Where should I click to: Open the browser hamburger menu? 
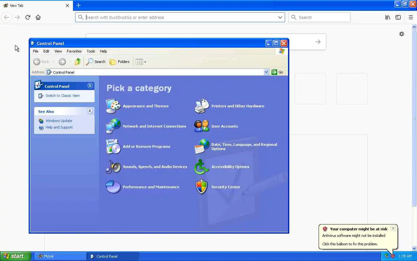pyautogui.click(x=411, y=17)
